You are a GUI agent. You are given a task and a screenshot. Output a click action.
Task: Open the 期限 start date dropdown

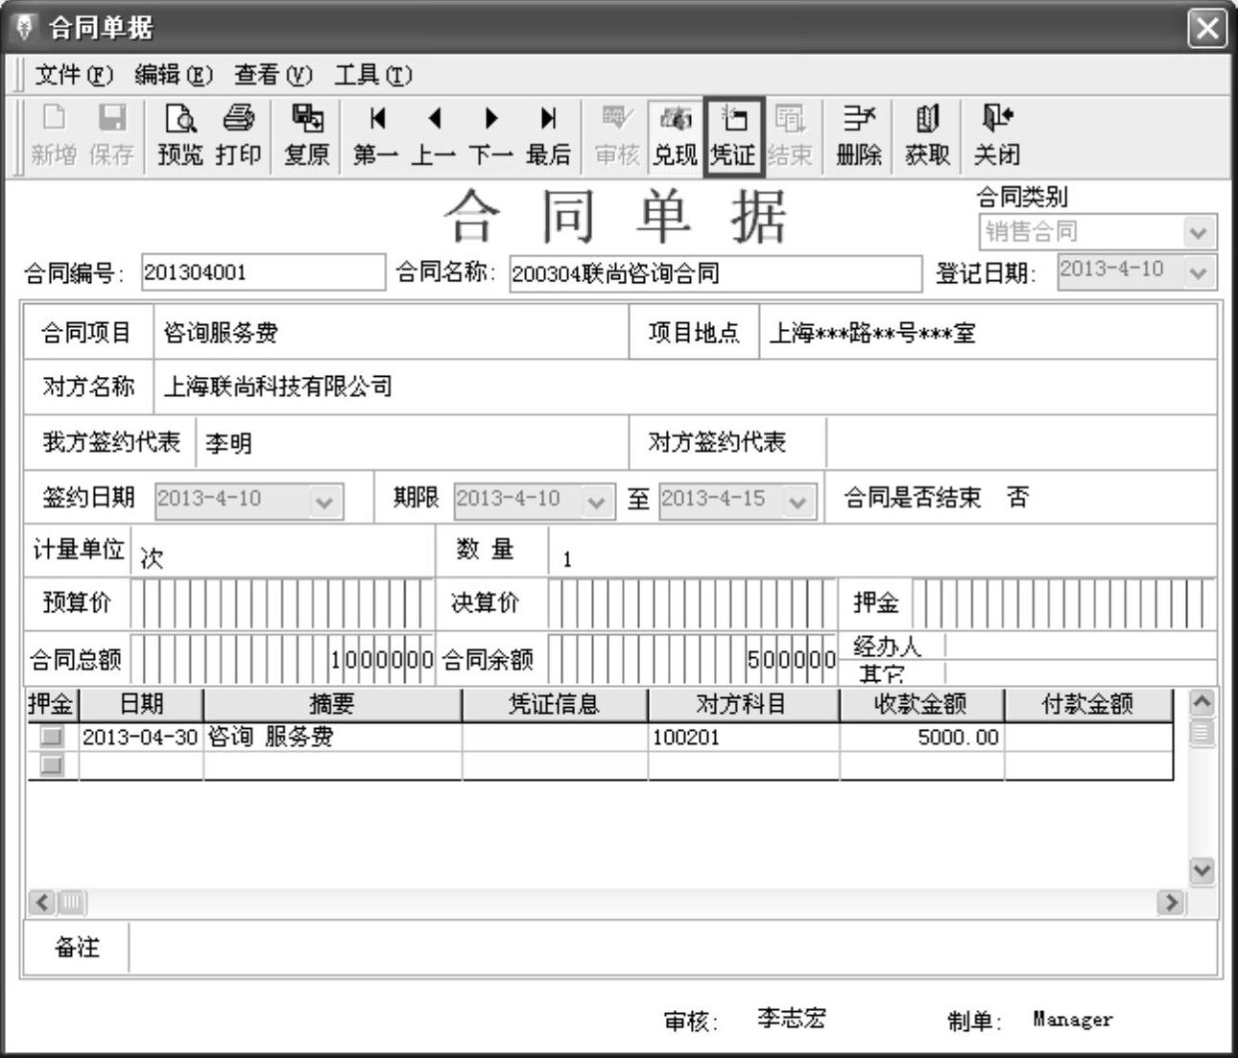(x=596, y=501)
